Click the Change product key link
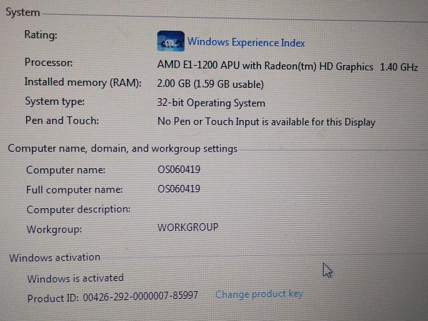Viewport: 428px width, 321px height. point(259,294)
